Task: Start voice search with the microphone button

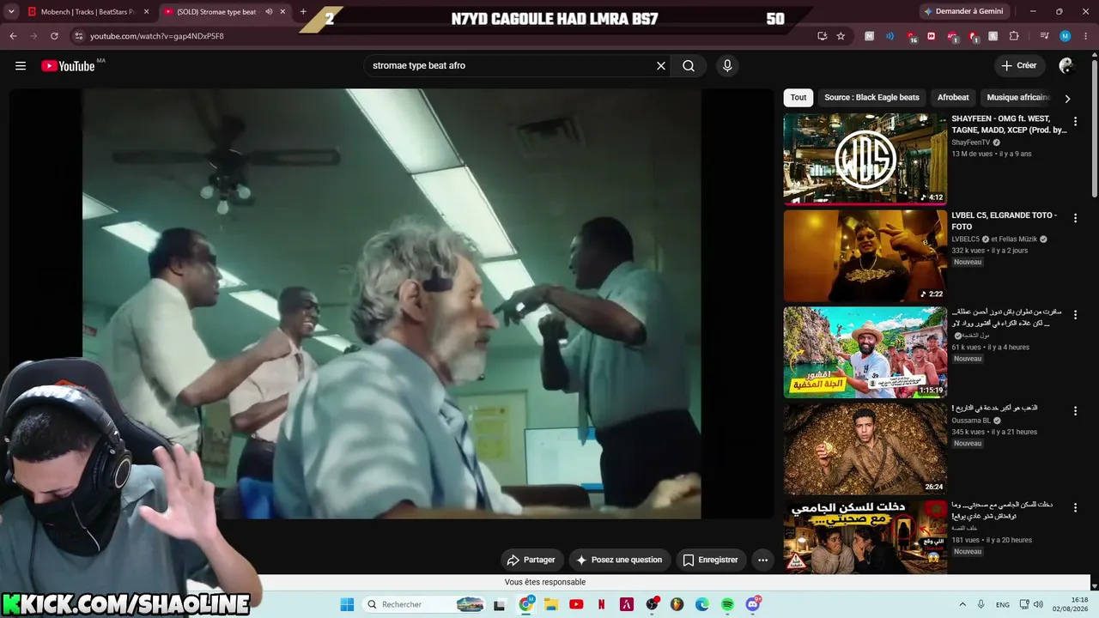Action: [x=727, y=66]
